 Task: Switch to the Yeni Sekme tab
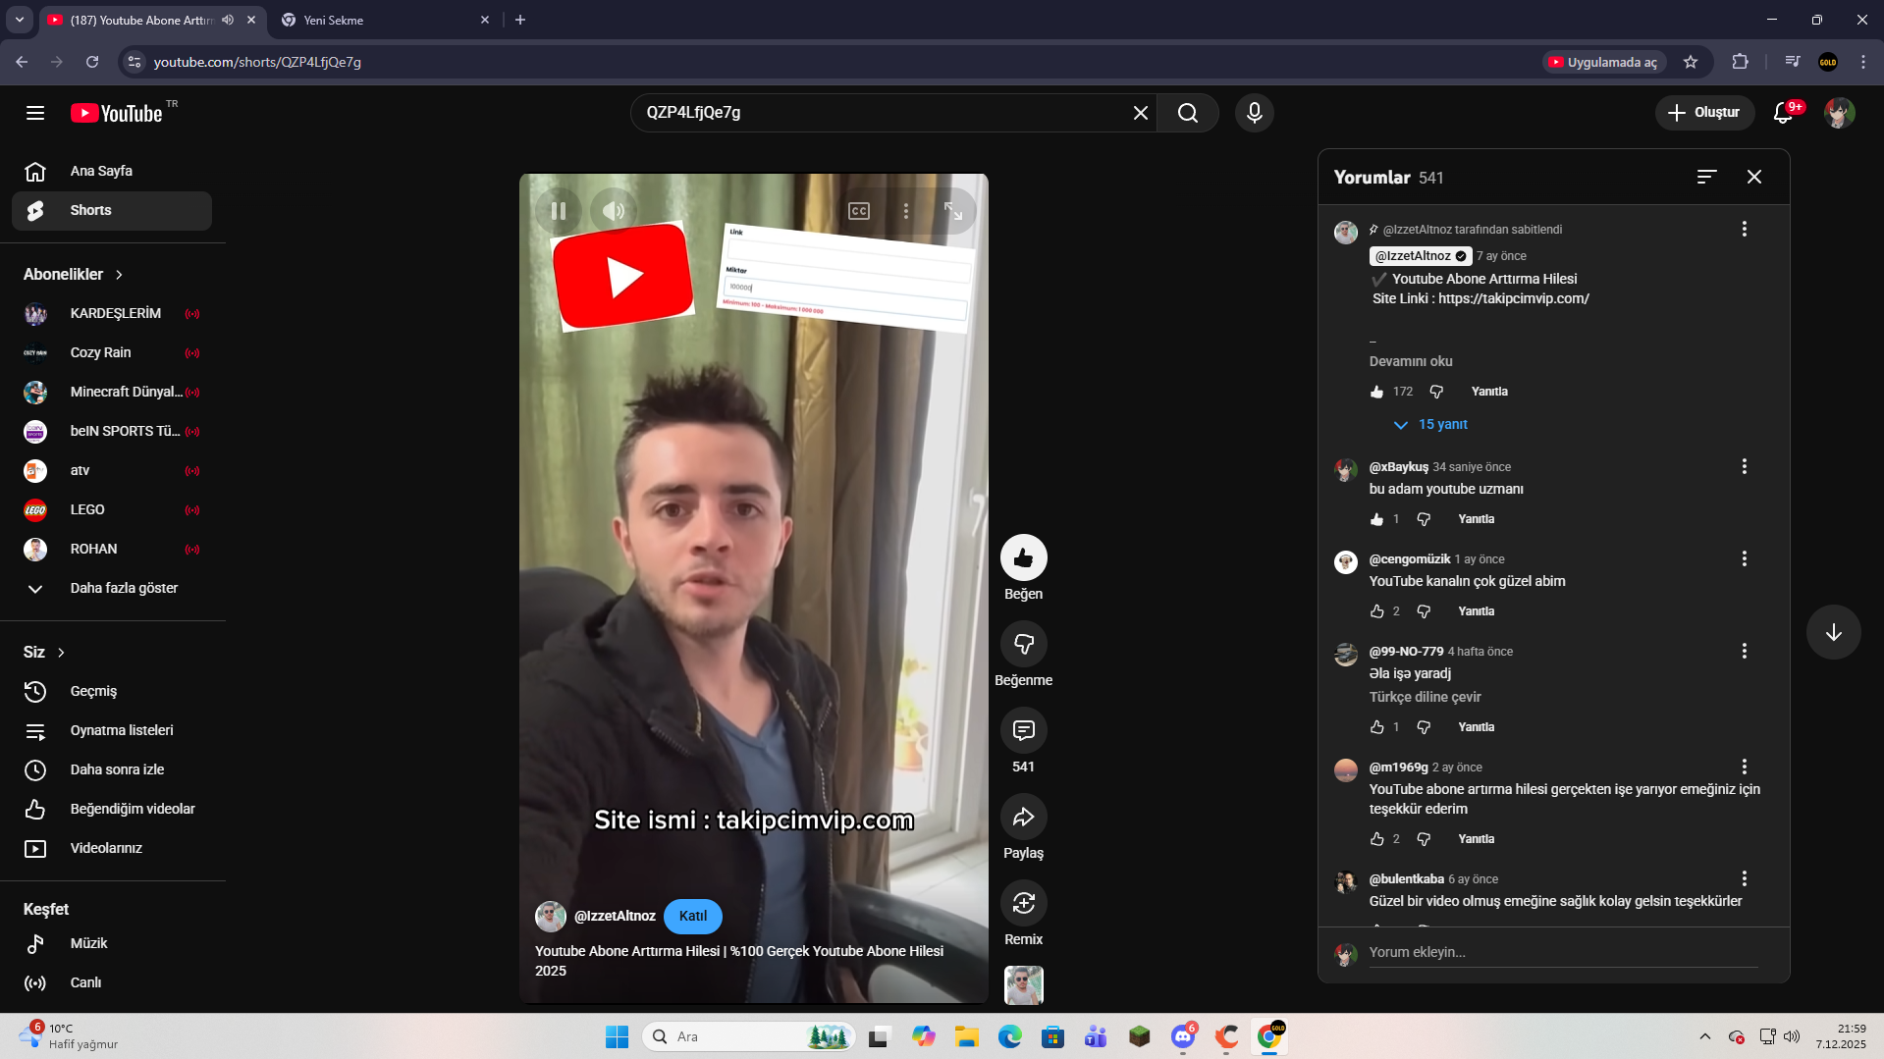click(385, 20)
